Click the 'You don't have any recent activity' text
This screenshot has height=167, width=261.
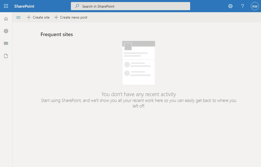click(139, 94)
